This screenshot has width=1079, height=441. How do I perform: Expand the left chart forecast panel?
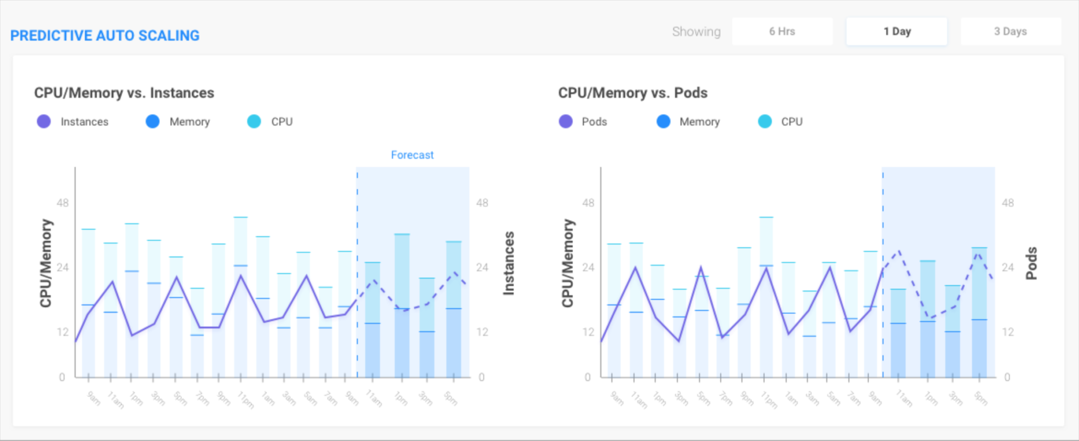point(413,154)
